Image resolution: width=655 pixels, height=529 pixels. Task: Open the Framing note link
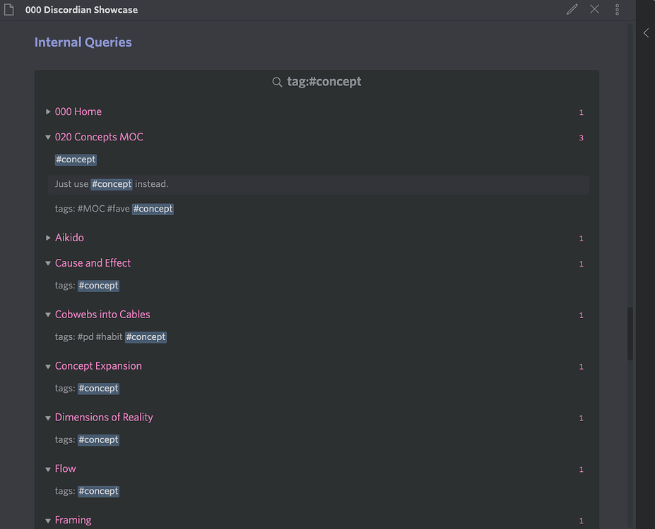[73, 520]
